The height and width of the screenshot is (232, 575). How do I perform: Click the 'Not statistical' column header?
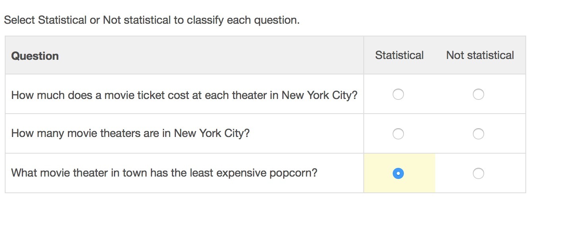tap(480, 55)
